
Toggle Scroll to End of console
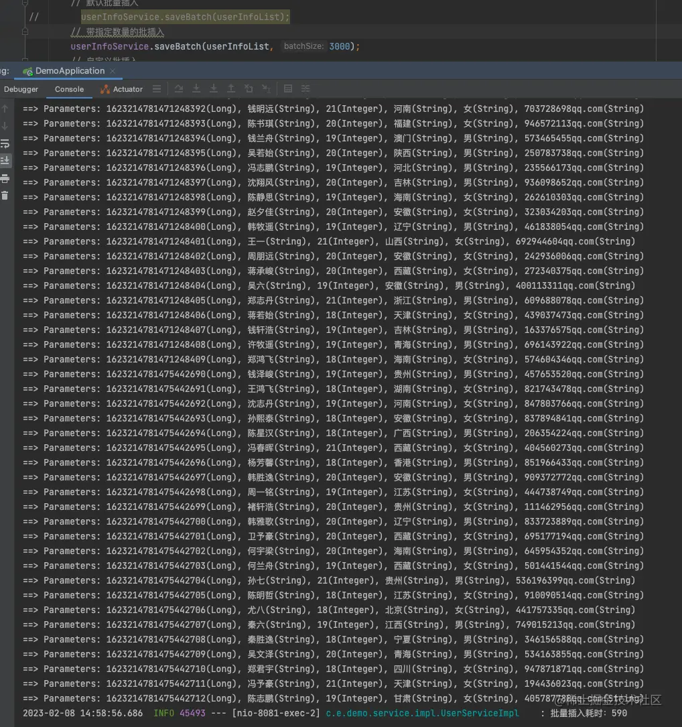(5, 161)
